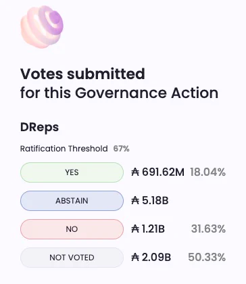The height and width of the screenshot is (284, 246).
Task: Click the ADA symbol beside 1.21B
Action: click(135, 229)
